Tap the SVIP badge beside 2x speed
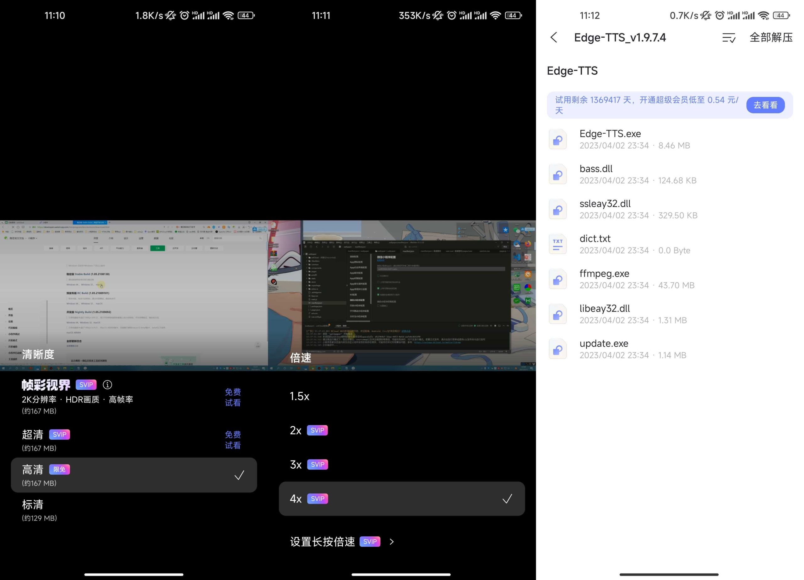Image resolution: width=804 pixels, height=580 pixels. pyautogui.click(x=317, y=430)
